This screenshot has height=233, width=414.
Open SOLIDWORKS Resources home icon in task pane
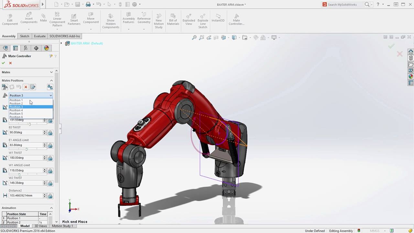tap(411, 52)
